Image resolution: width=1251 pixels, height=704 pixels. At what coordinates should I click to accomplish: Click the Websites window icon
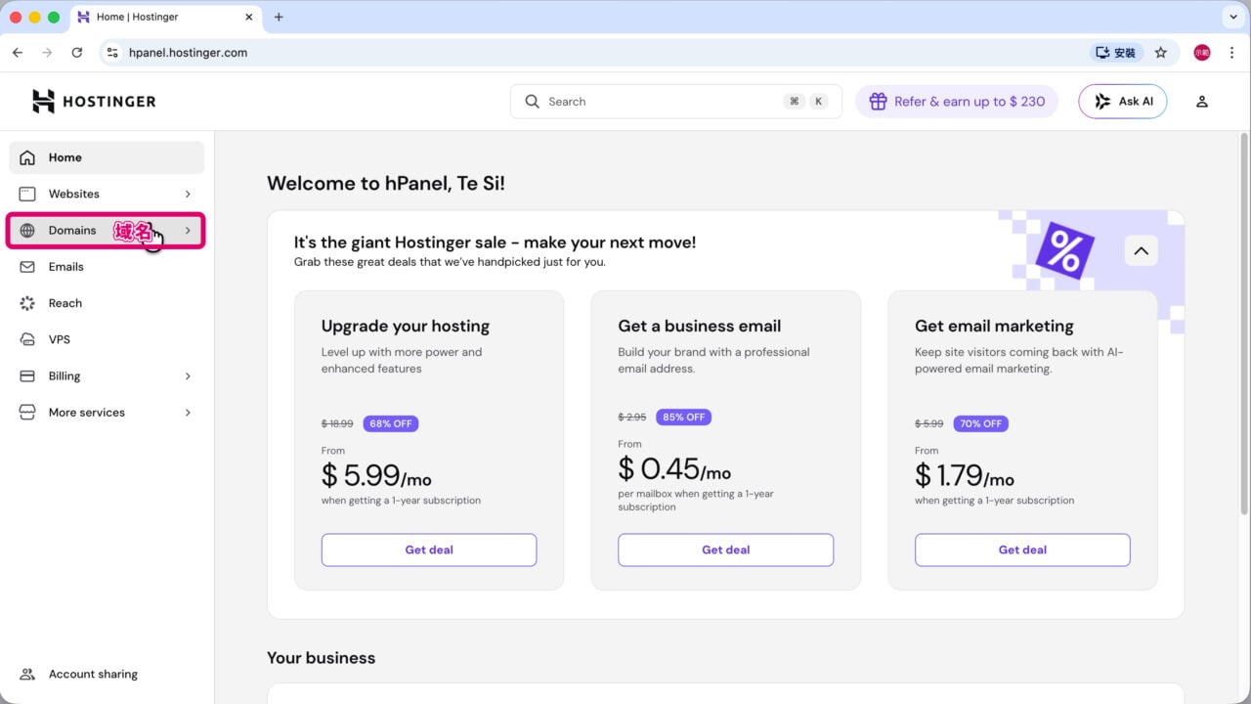(27, 194)
